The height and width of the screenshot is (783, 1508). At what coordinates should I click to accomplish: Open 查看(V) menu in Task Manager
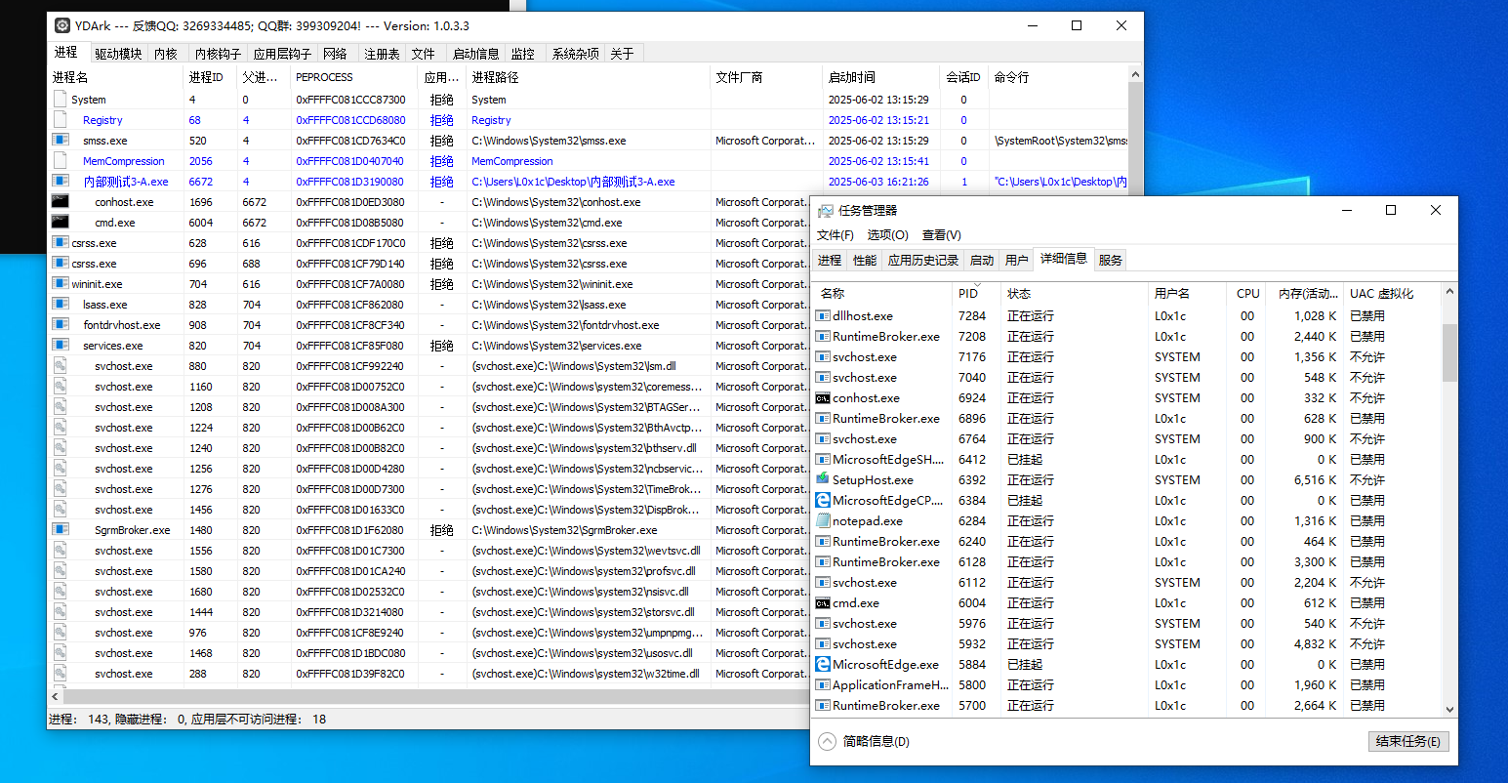942,234
